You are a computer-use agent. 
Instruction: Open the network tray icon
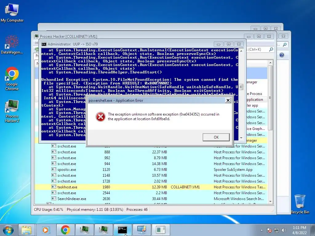(x=277, y=230)
